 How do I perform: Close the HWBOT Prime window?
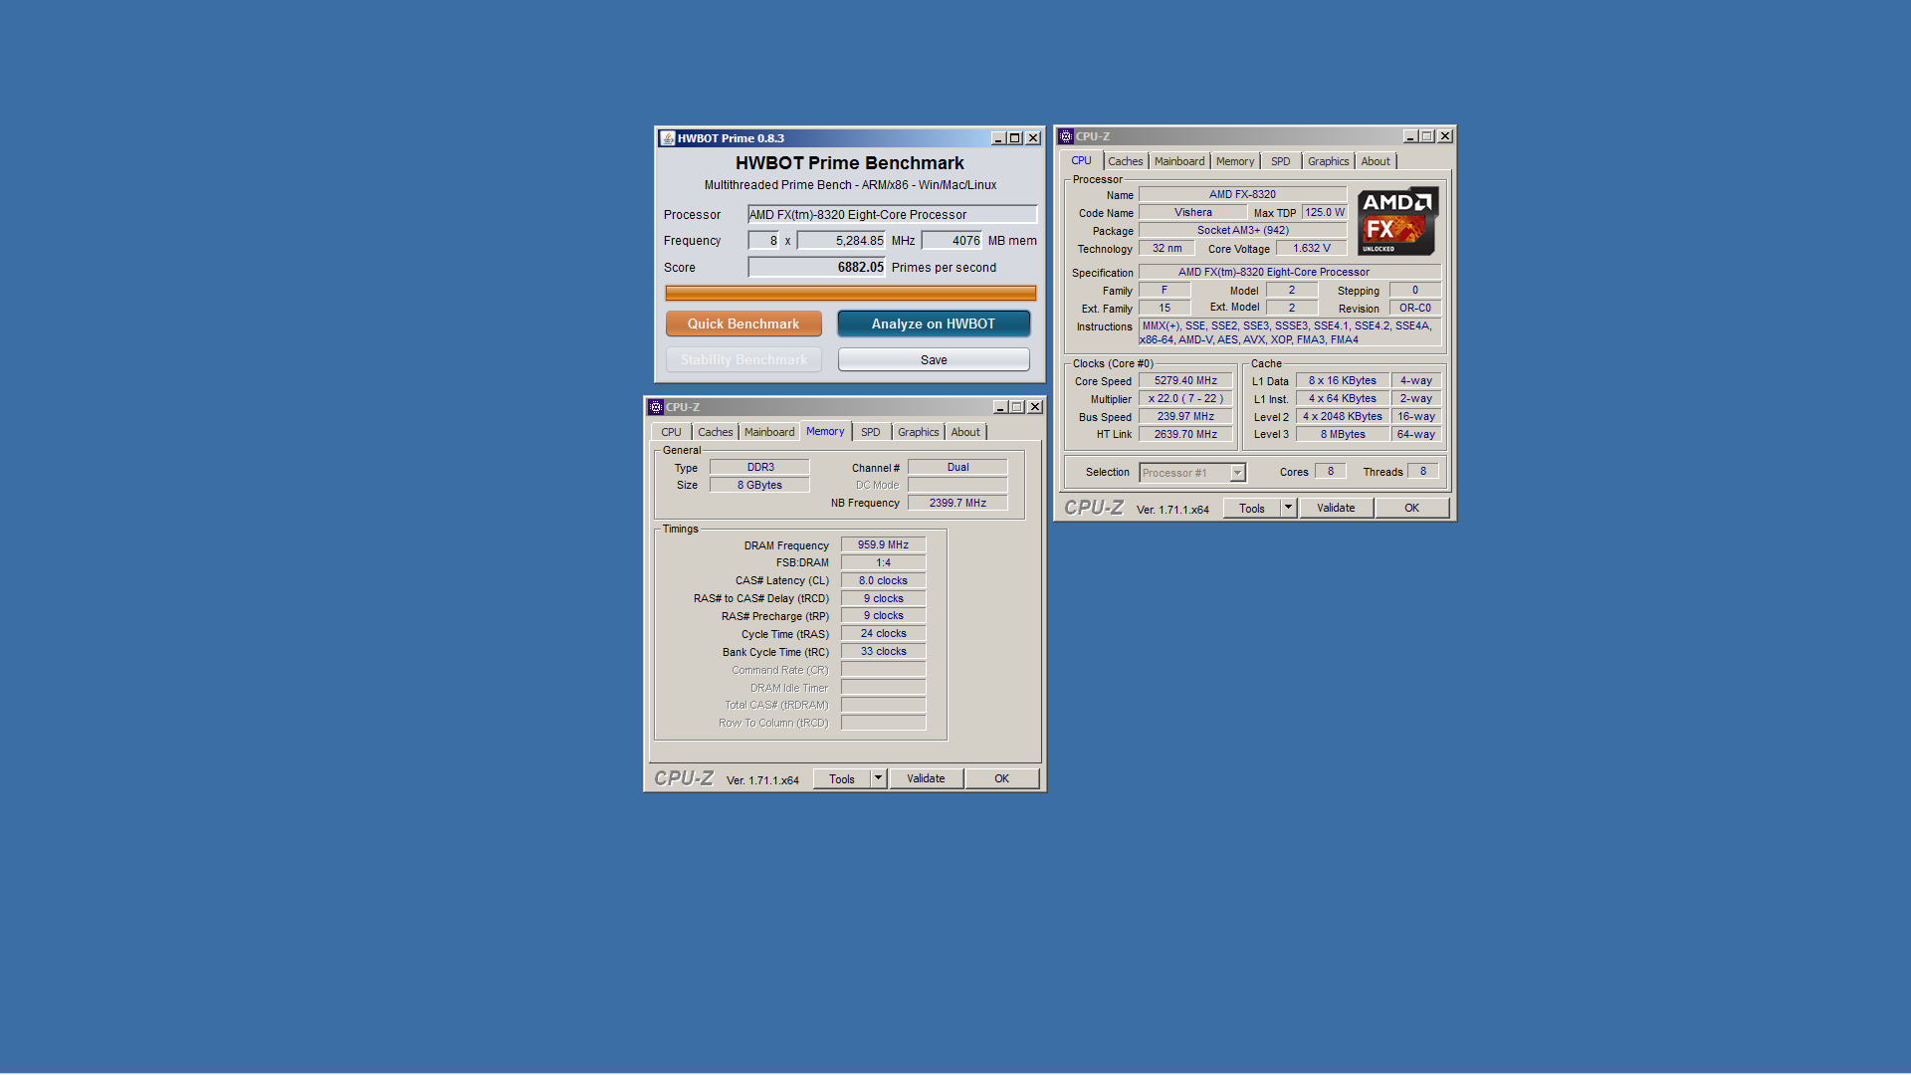[x=1033, y=138]
